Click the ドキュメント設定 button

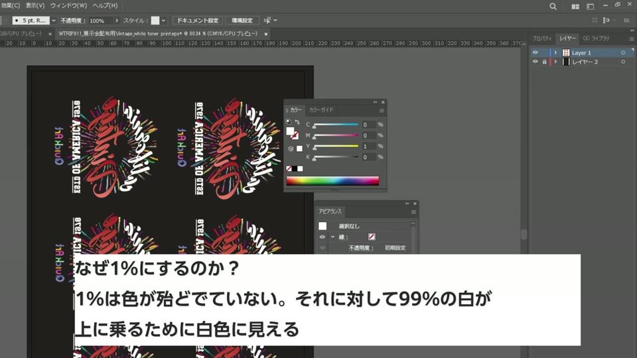tap(198, 21)
